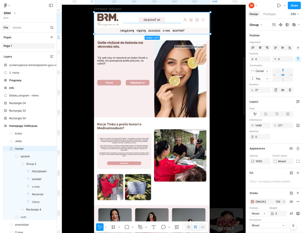The width and height of the screenshot is (302, 233).
Task: Click the stroke color swatch DBA2A2
Action: tap(252, 202)
